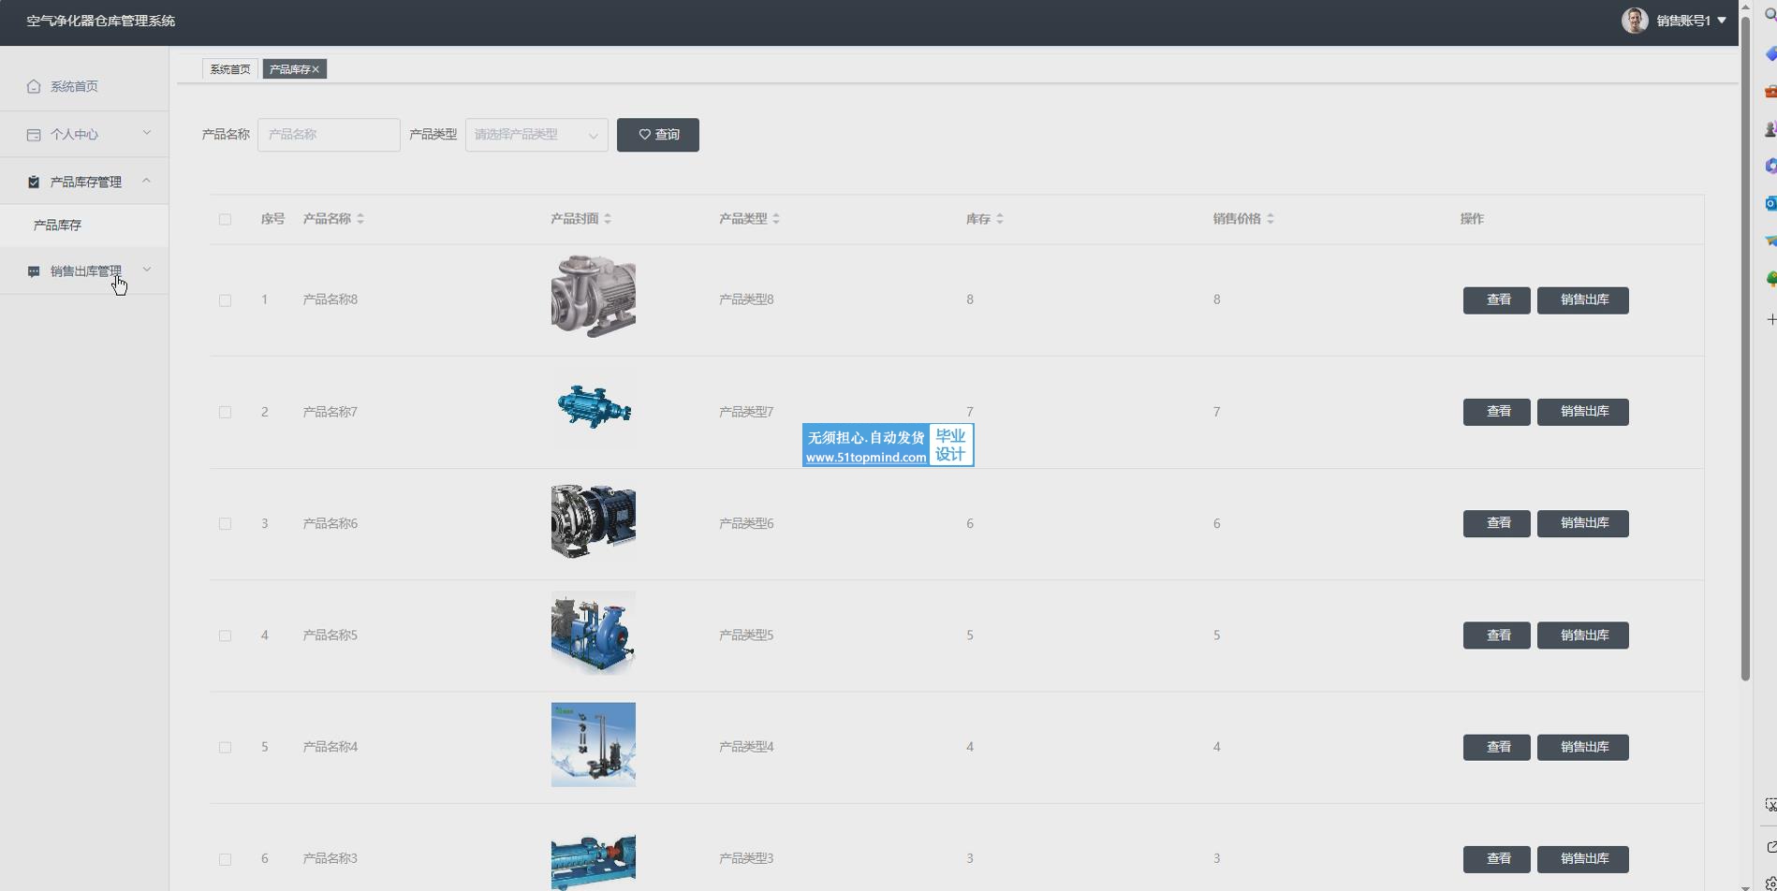Click the user avatar in header

click(x=1635, y=21)
